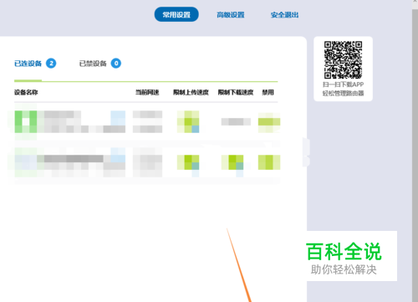
Task: Click the 设备名称 column header
Action: [26, 92]
